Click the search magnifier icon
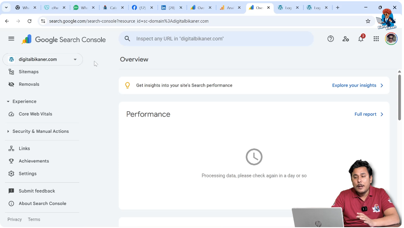The height and width of the screenshot is (228, 404). click(127, 39)
